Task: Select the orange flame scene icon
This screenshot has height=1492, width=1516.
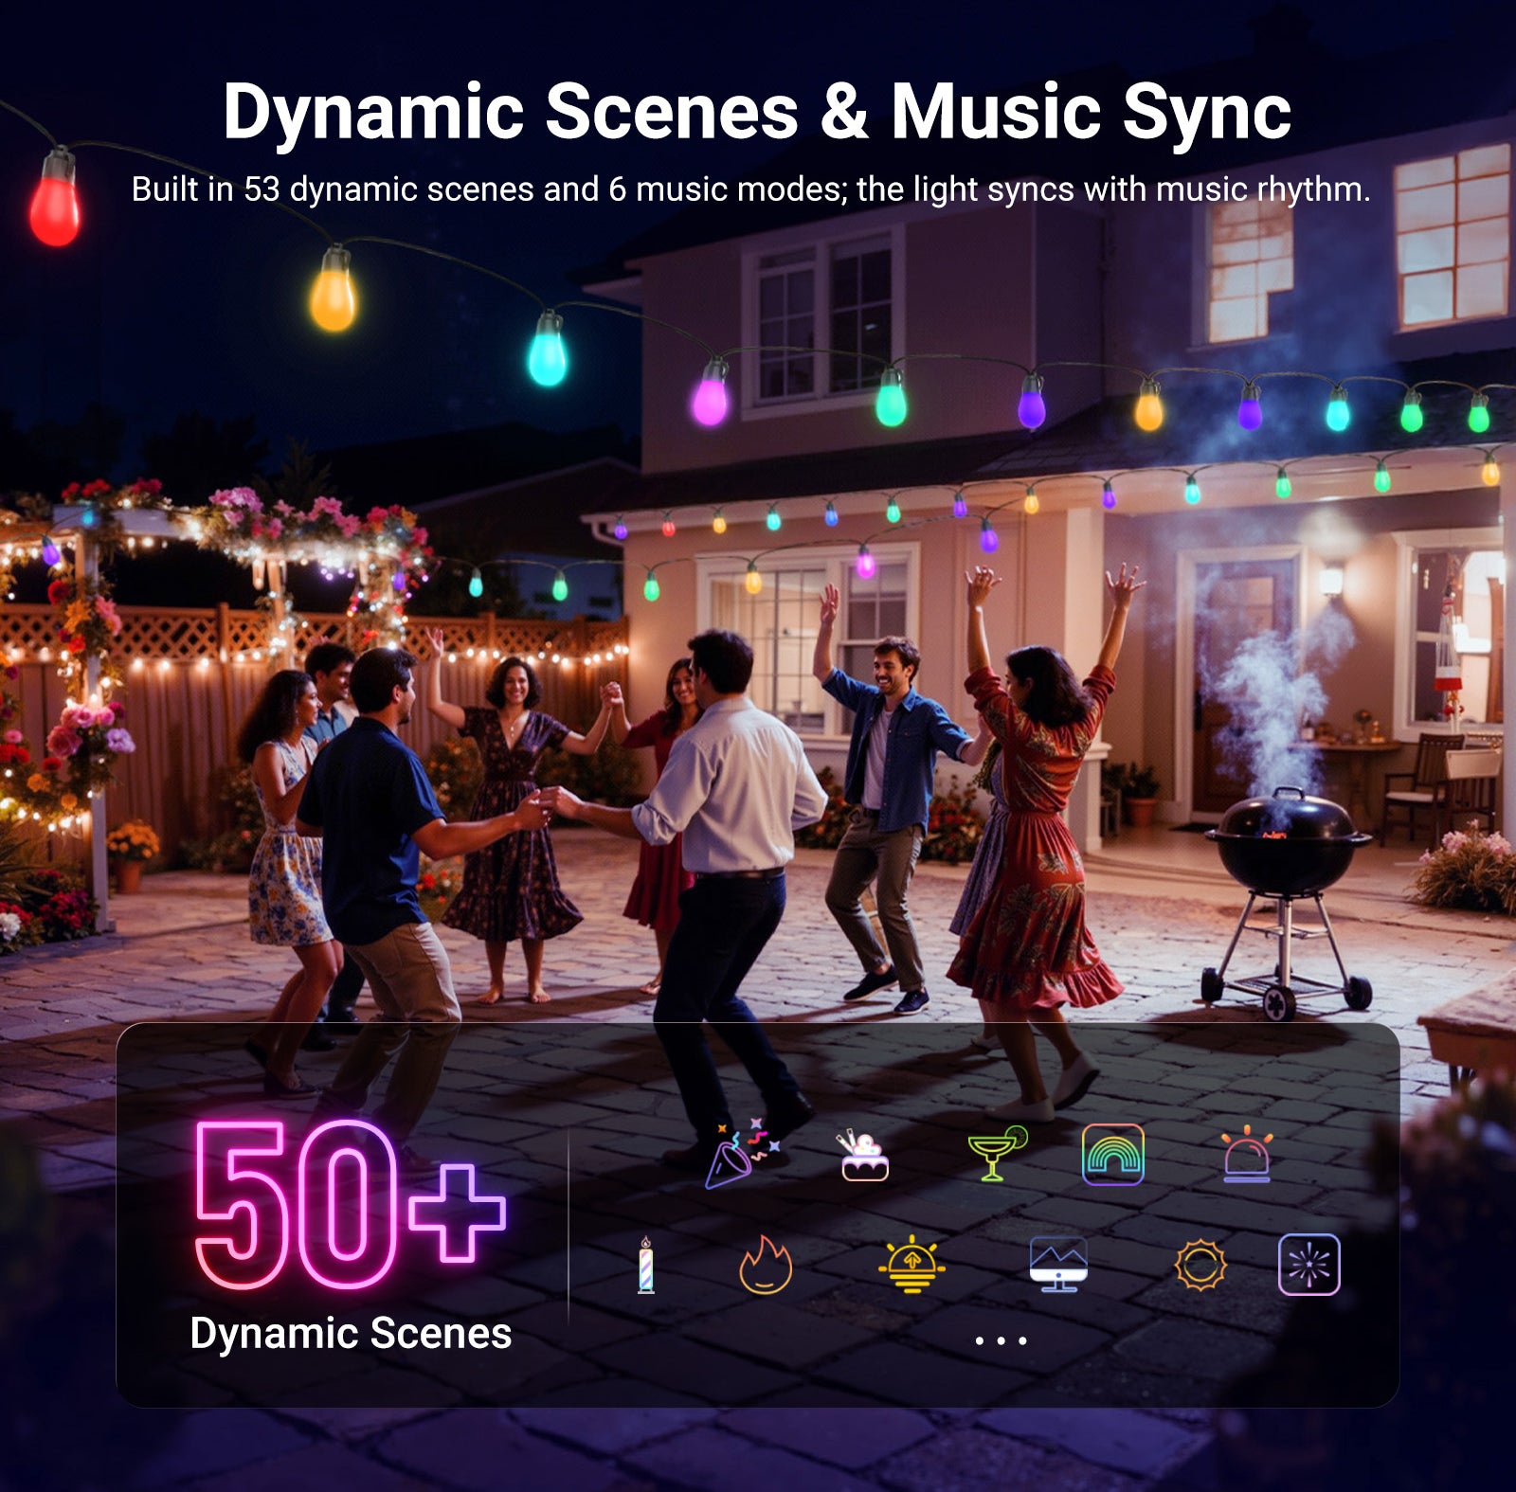Action: (765, 1265)
